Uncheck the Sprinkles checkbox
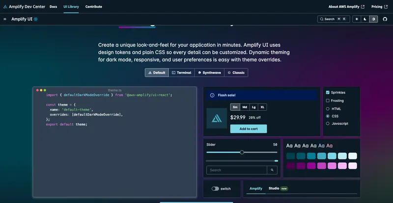 (328, 93)
